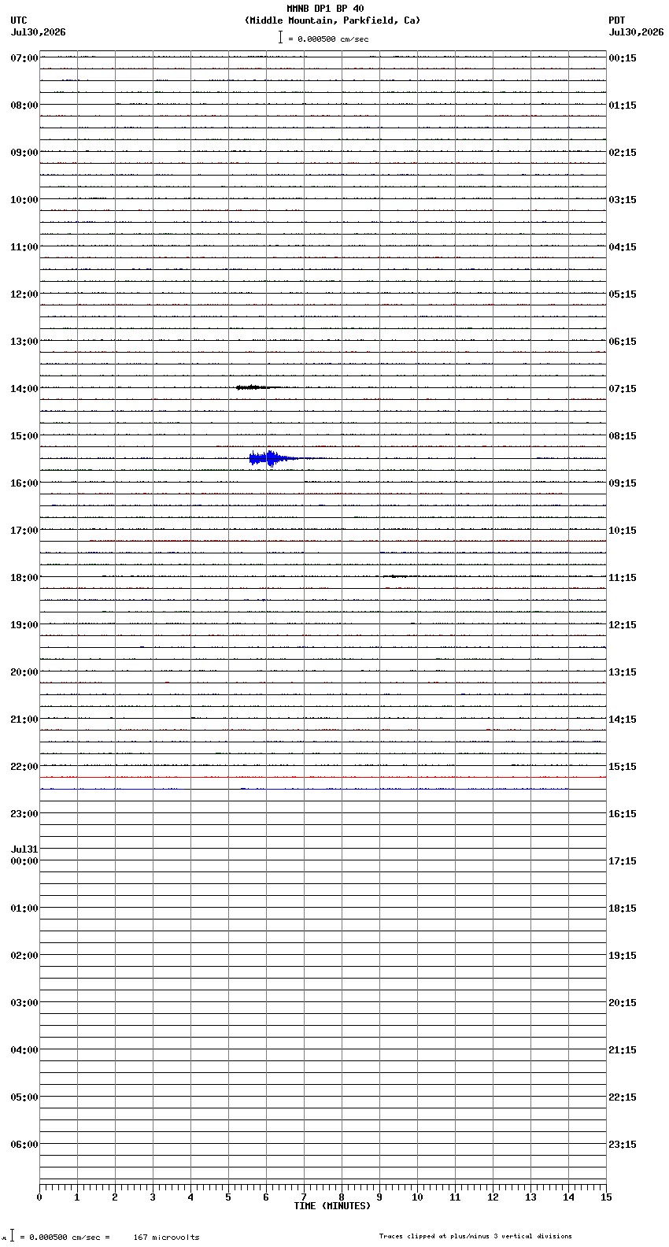This screenshot has height=1247, width=669.
Task: Click the '17:00' UTC time label
Action: pos(24,531)
